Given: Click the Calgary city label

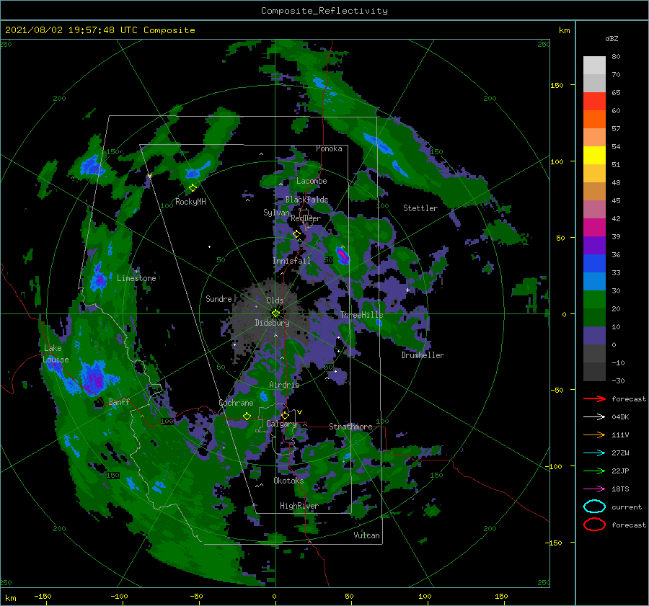Looking at the screenshot, I should (x=281, y=424).
